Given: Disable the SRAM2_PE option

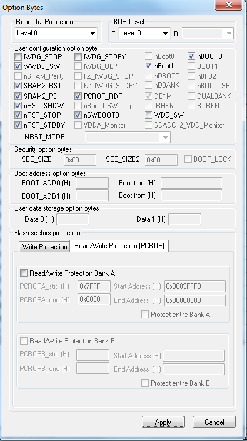Looking at the screenshot, I should [x=18, y=96].
